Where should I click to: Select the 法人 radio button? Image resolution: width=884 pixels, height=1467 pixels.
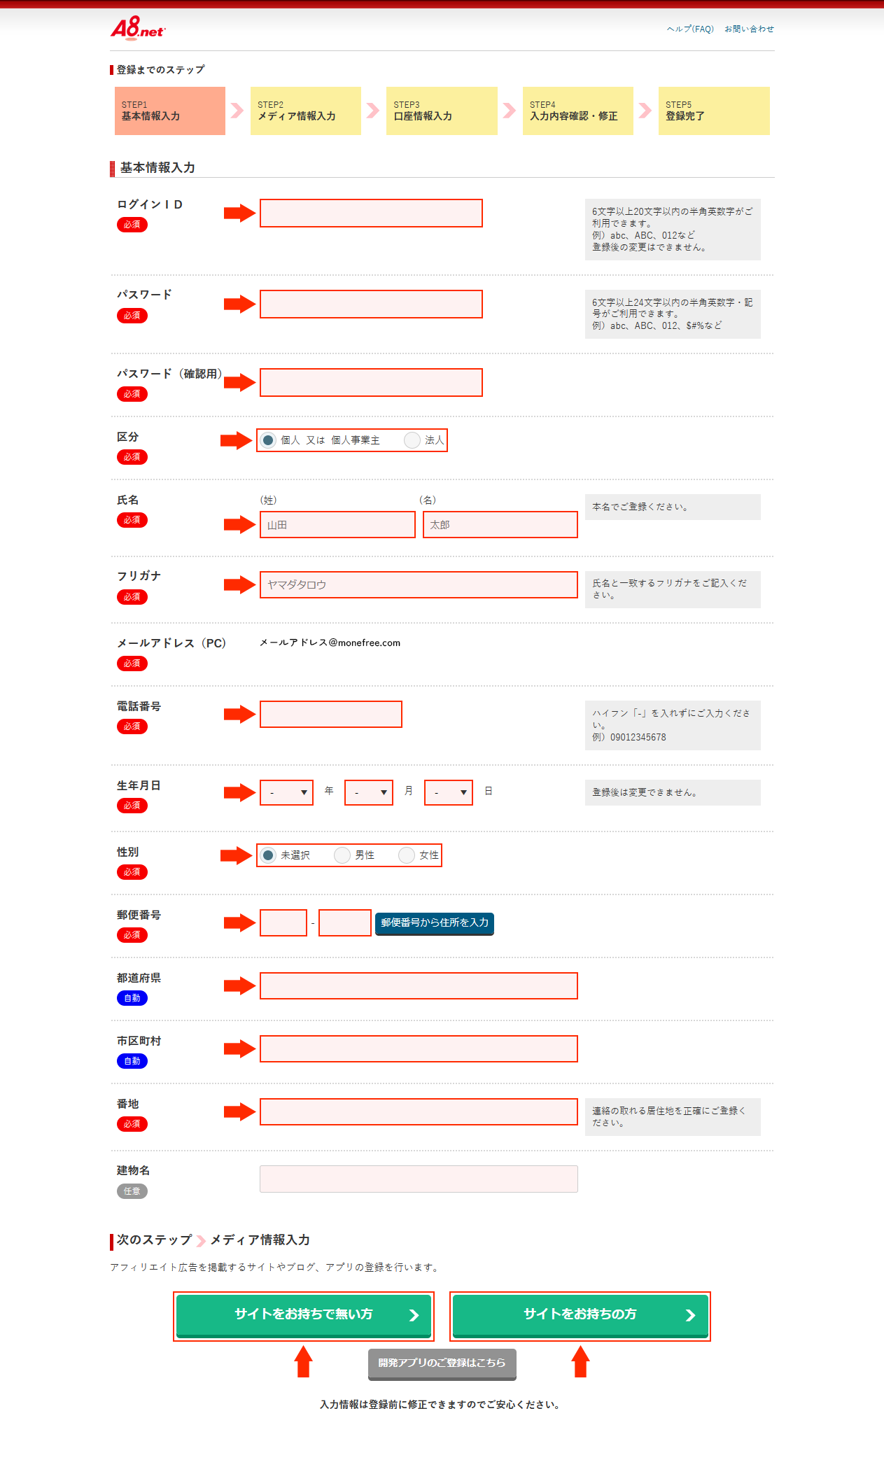click(412, 440)
